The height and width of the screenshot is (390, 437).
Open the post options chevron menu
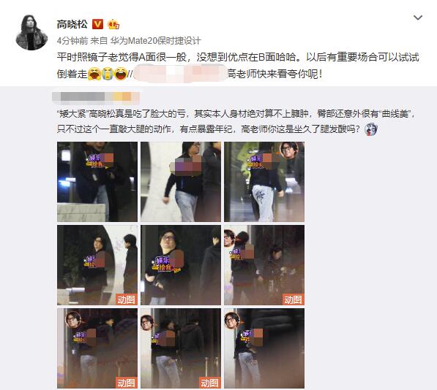pos(418,18)
